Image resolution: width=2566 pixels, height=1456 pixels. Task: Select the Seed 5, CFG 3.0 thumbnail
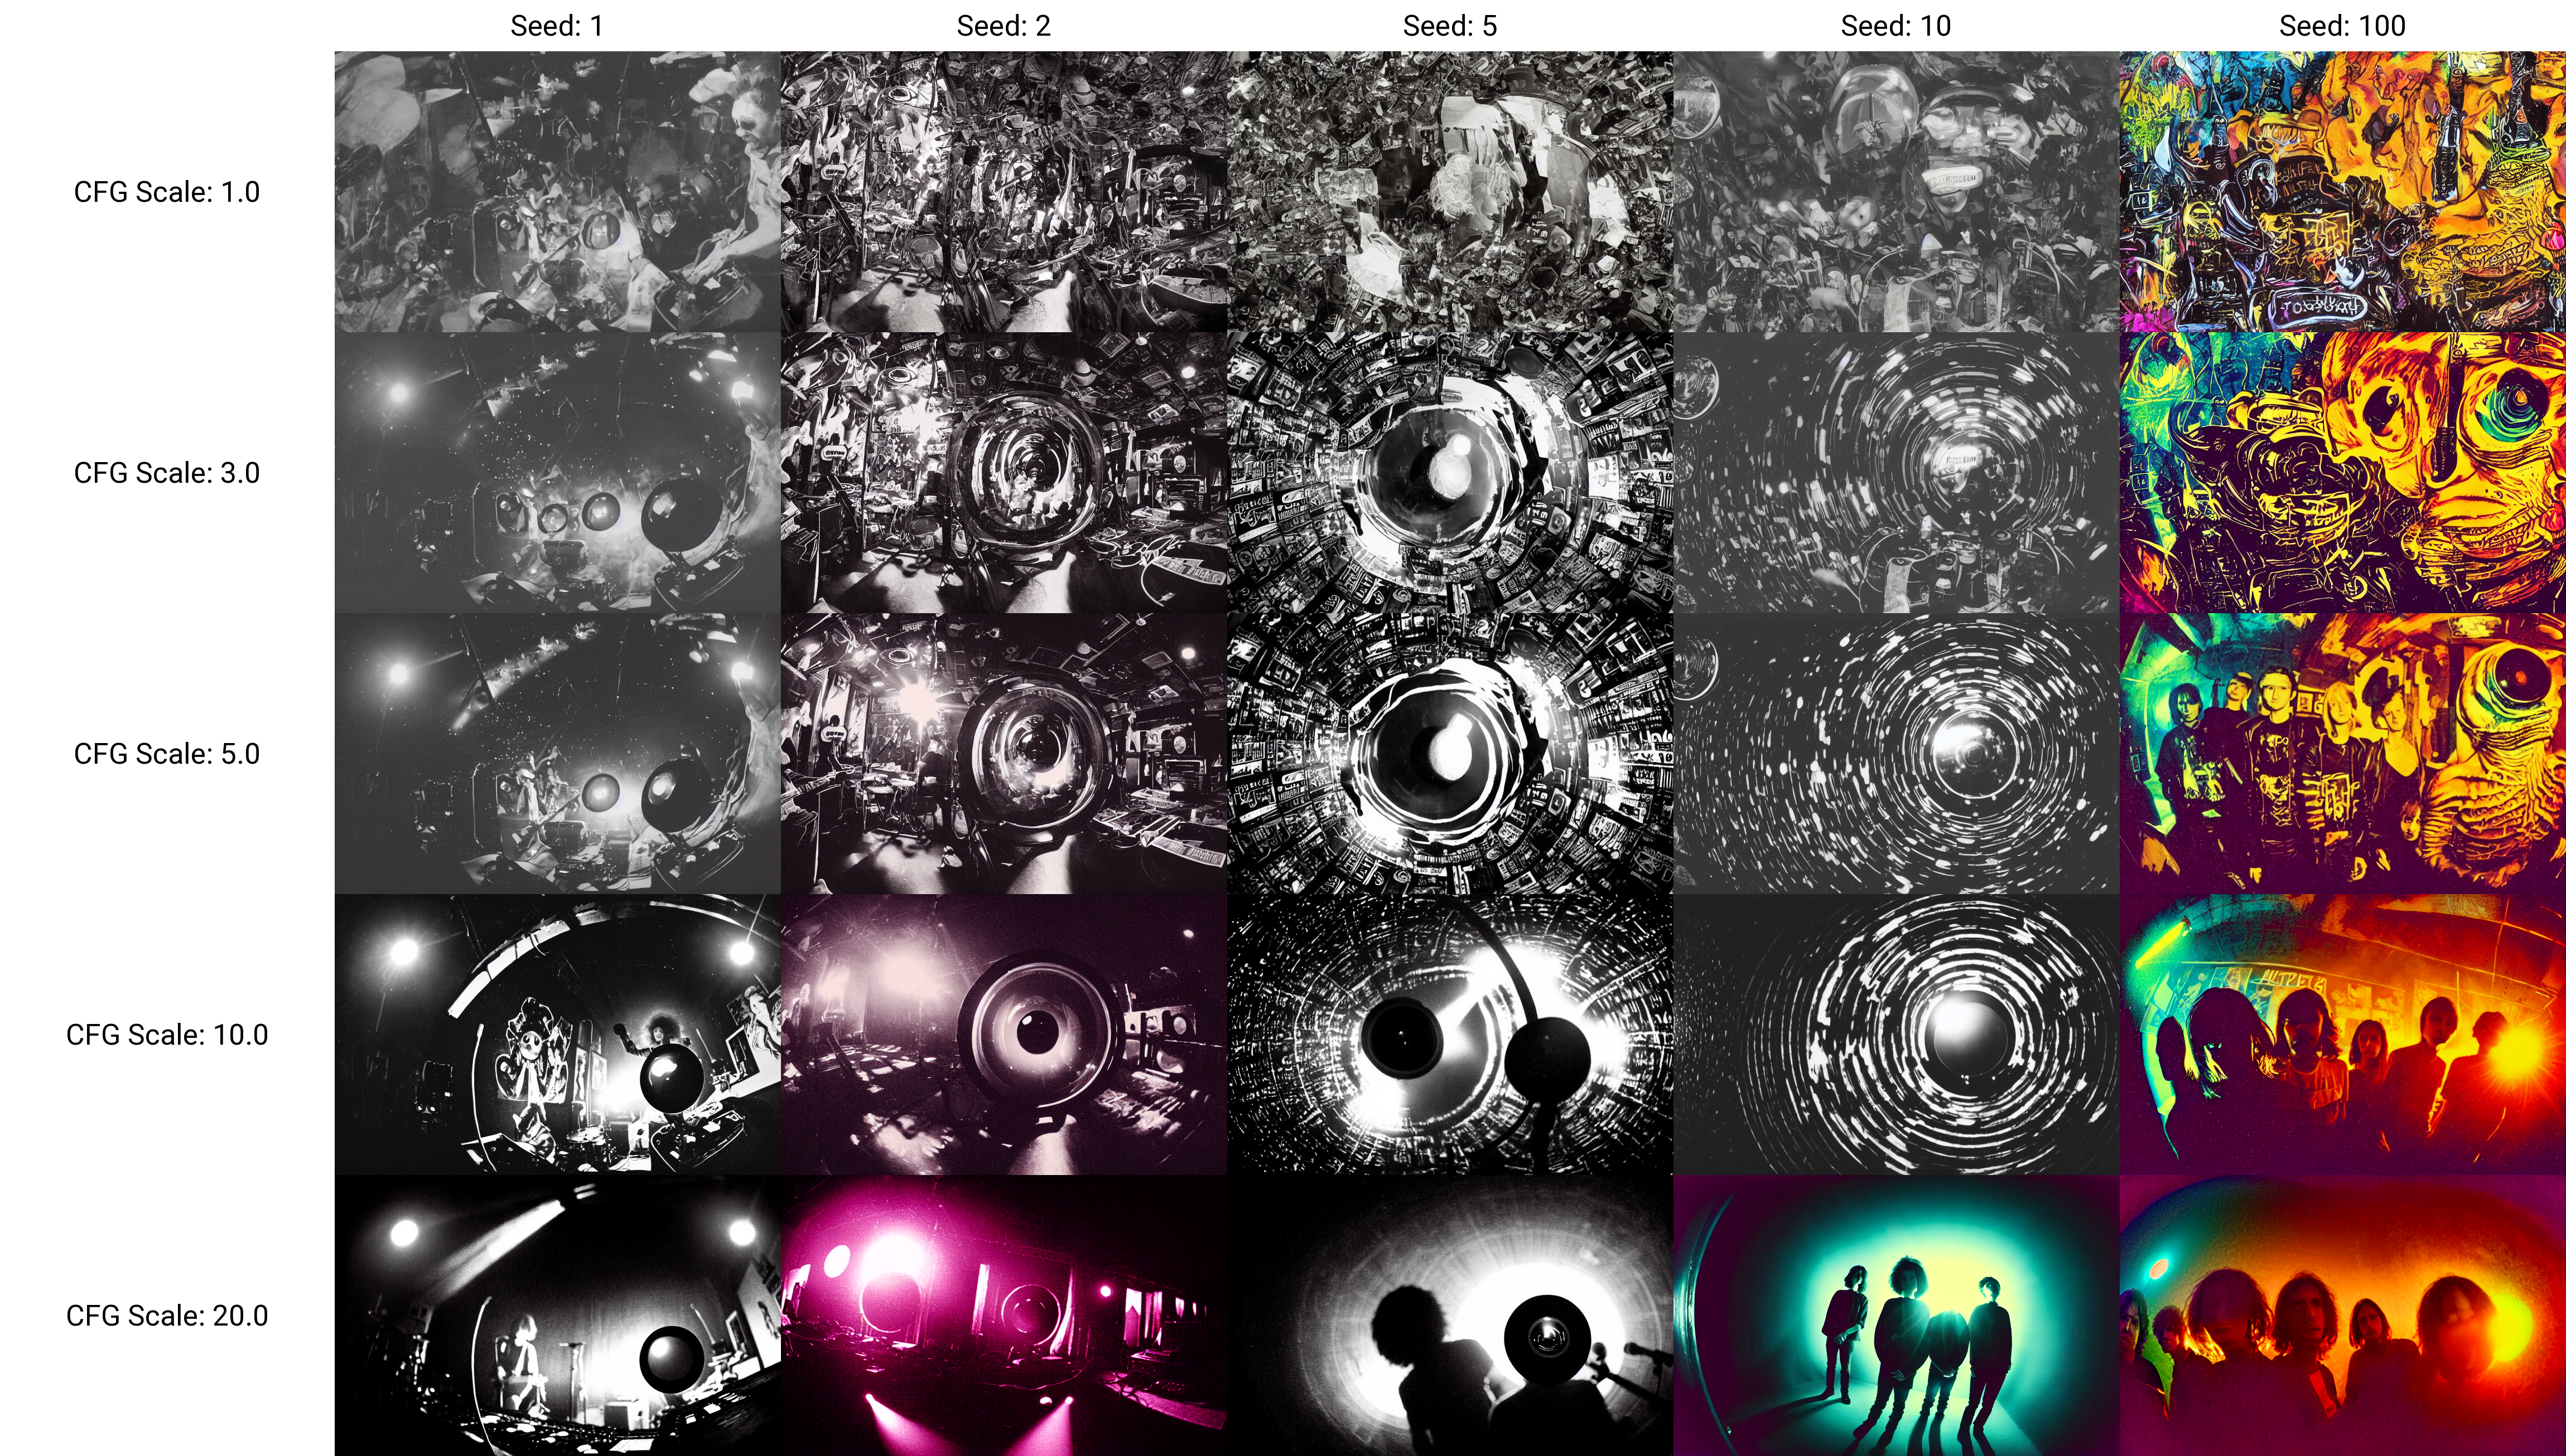pyautogui.click(x=1449, y=473)
